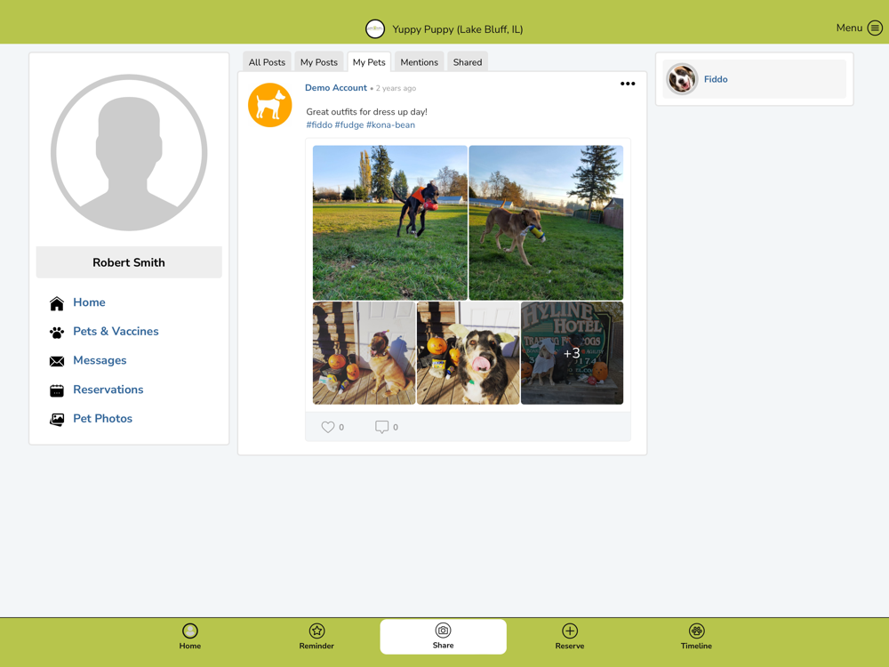Open photo of tan dog carrying toy

point(546,223)
